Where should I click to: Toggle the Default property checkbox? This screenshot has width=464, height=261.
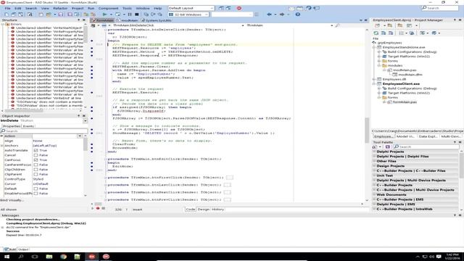tap(36, 188)
